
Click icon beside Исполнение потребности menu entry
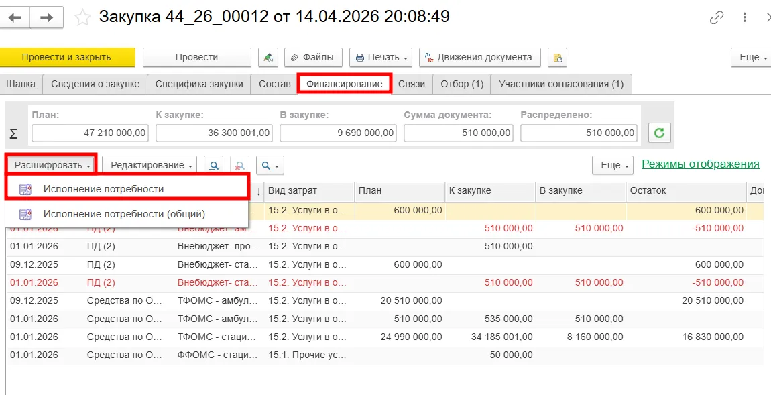click(x=25, y=189)
